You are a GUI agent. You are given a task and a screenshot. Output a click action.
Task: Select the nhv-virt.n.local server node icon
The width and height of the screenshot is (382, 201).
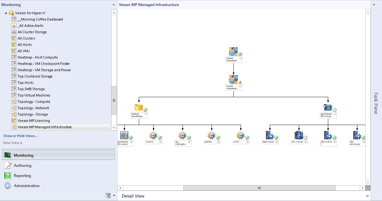coord(357,135)
